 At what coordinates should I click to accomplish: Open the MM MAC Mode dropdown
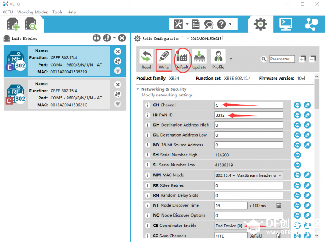(248, 175)
